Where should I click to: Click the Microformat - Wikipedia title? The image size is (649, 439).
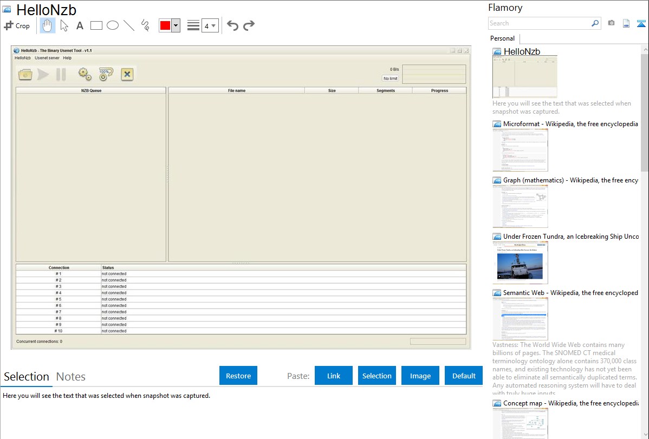(570, 124)
